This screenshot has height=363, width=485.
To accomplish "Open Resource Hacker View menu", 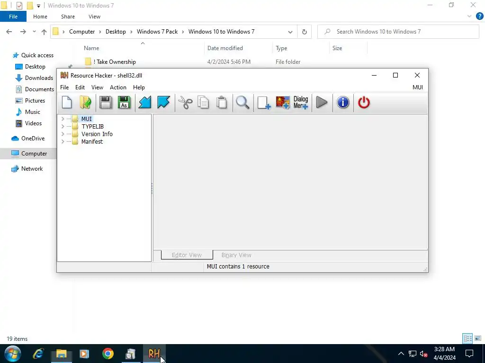I will click(97, 87).
